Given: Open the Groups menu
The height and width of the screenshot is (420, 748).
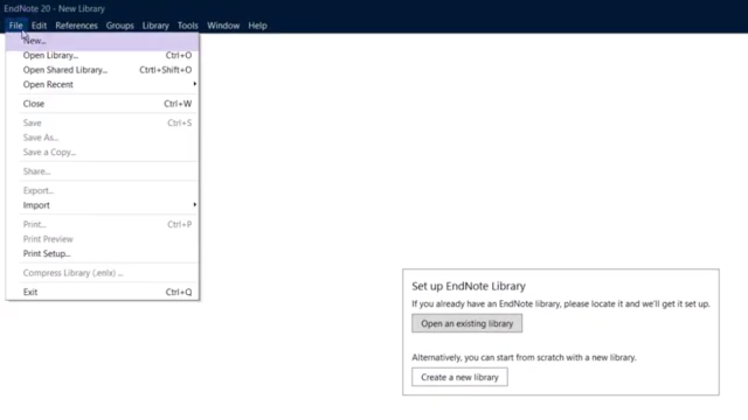Looking at the screenshot, I should (120, 26).
